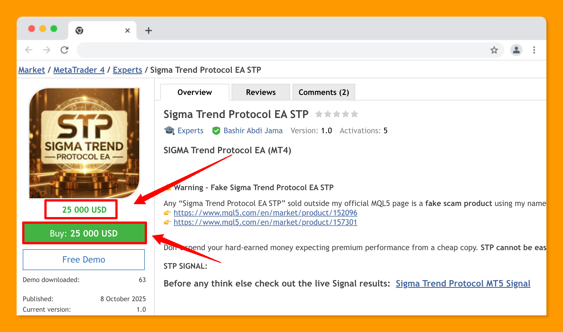Open the browser profile avatar

516,50
